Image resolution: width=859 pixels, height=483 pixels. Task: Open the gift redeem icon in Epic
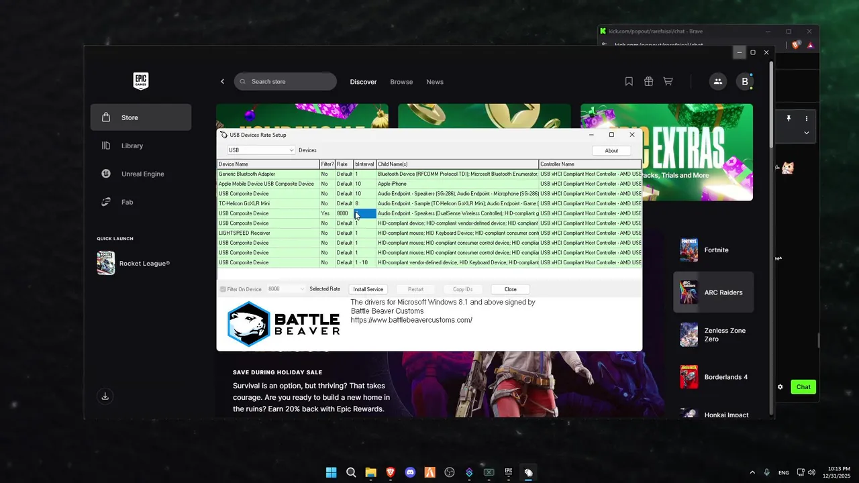[x=648, y=81]
